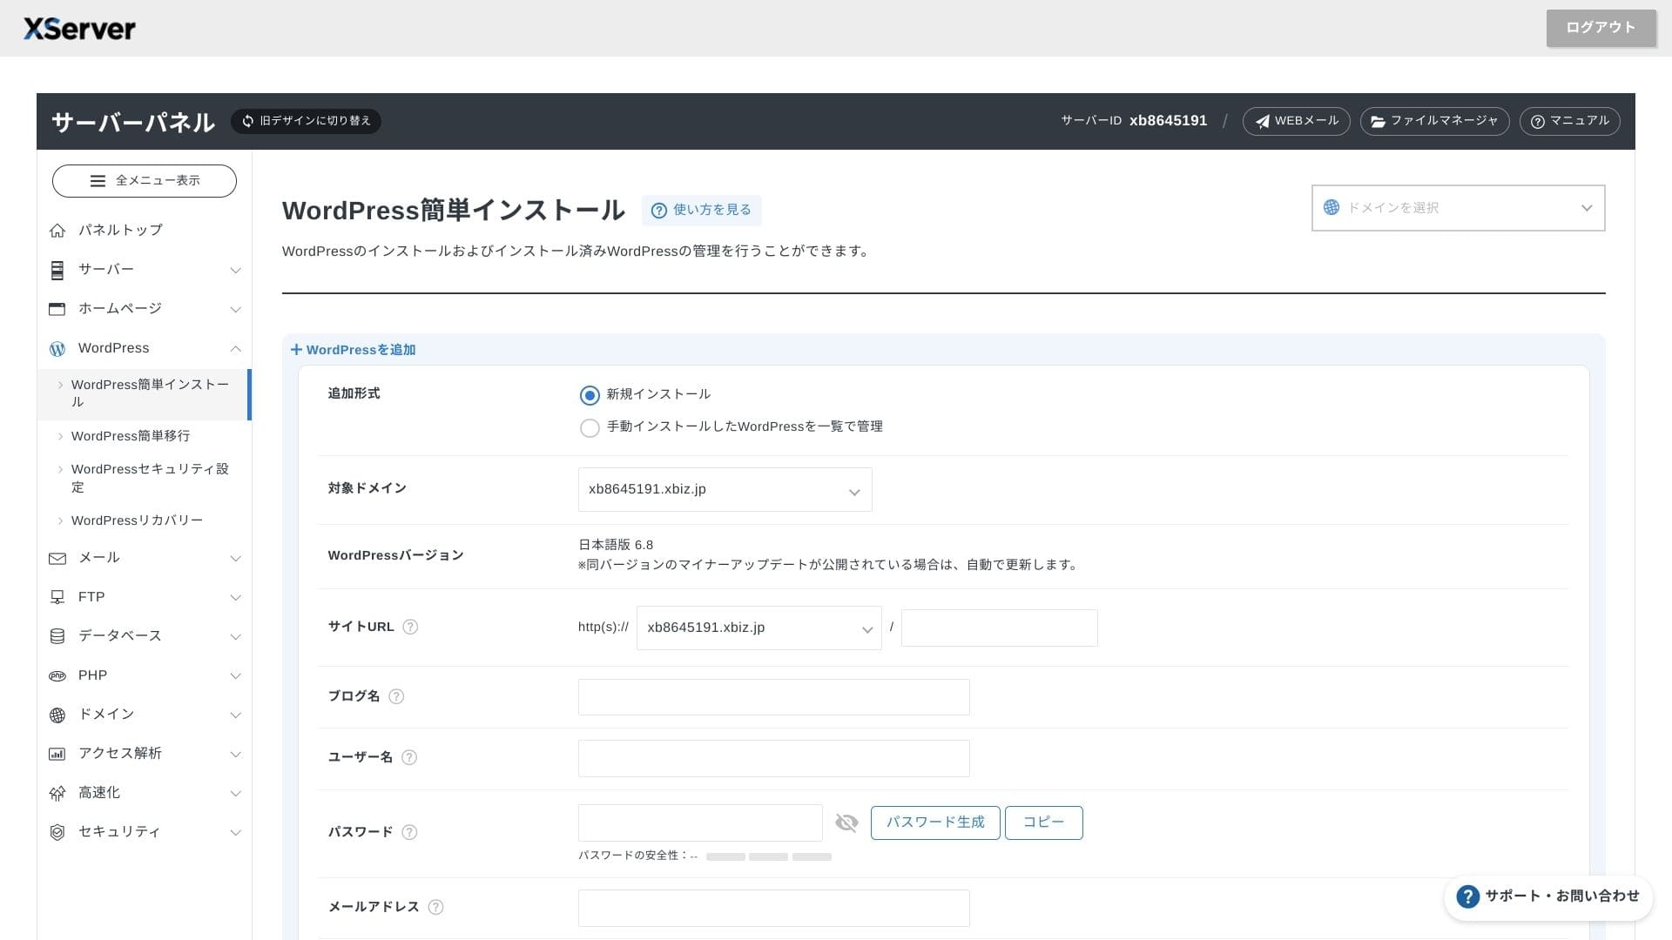Click the WordPress logo icon in sidebar
Image resolution: width=1672 pixels, height=940 pixels.
pos(57,348)
